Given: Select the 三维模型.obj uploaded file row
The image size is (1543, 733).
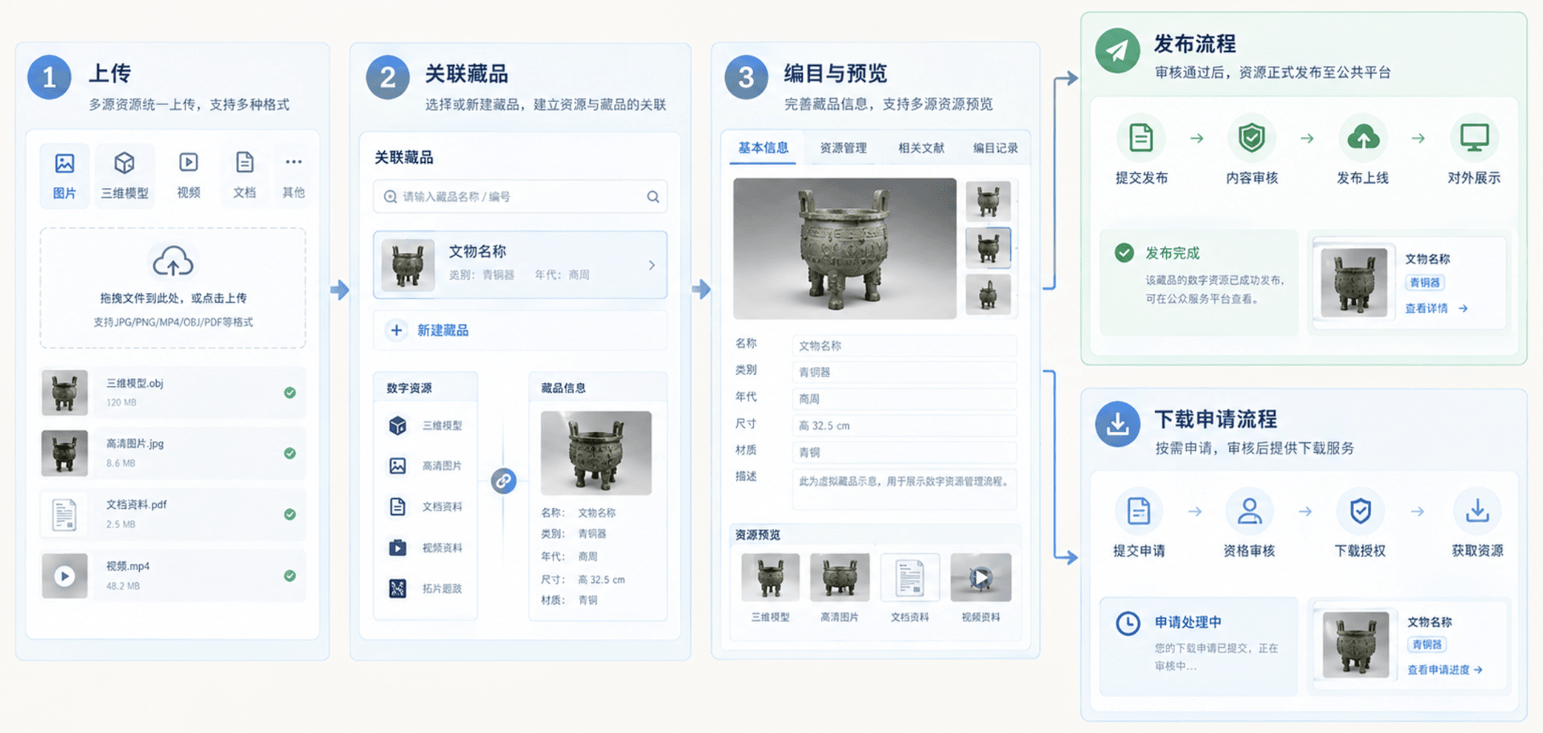Looking at the screenshot, I should point(173,392).
